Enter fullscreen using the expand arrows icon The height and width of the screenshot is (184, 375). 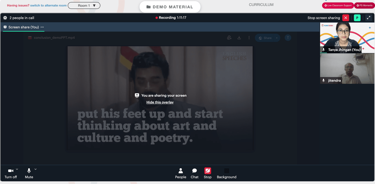369,18
